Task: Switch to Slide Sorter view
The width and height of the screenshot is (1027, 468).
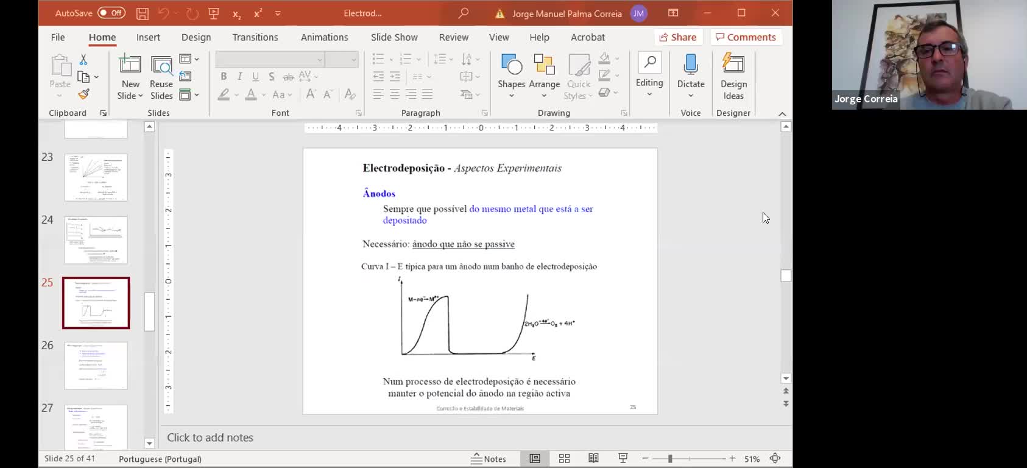Action: [x=564, y=459]
